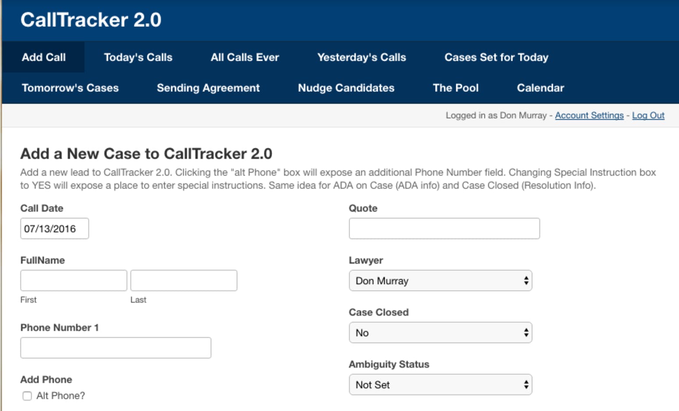Open All Calls Ever page
The image size is (679, 411).
click(x=244, y=57)
